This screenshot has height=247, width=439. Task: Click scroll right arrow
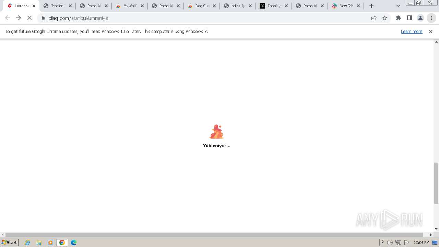[431, 235]
